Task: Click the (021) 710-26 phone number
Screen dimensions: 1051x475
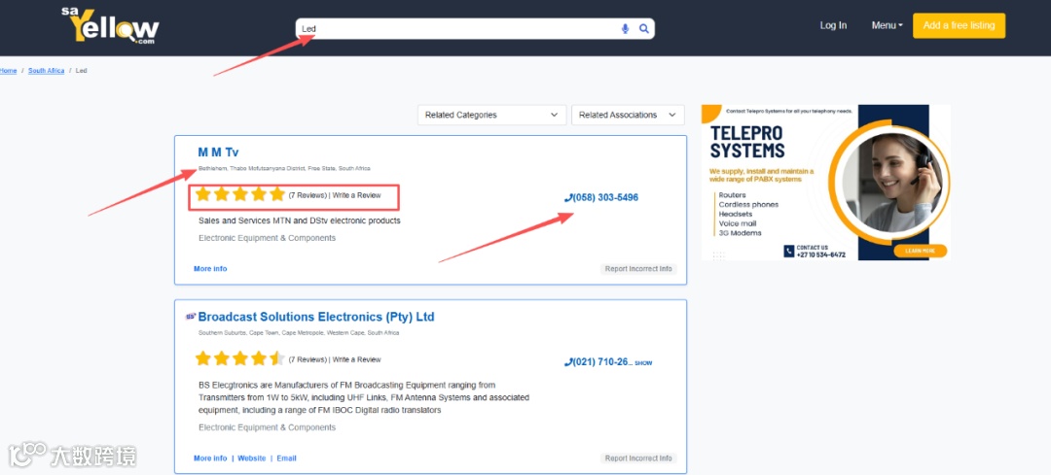Action: [x=598, y=362]
